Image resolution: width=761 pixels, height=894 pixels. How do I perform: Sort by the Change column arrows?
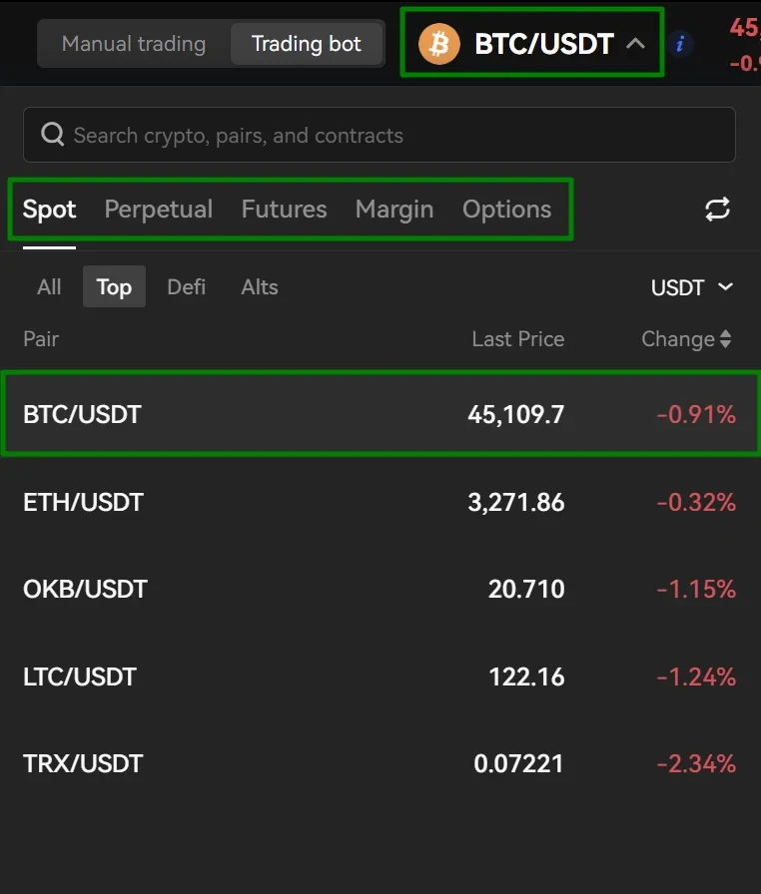pos(725,338)
